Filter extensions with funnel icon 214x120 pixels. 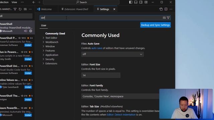(x=15, y=9)
